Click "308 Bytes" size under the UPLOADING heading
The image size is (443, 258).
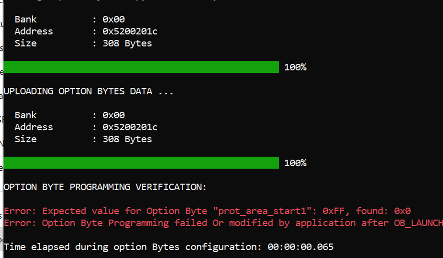coord(127,139)
